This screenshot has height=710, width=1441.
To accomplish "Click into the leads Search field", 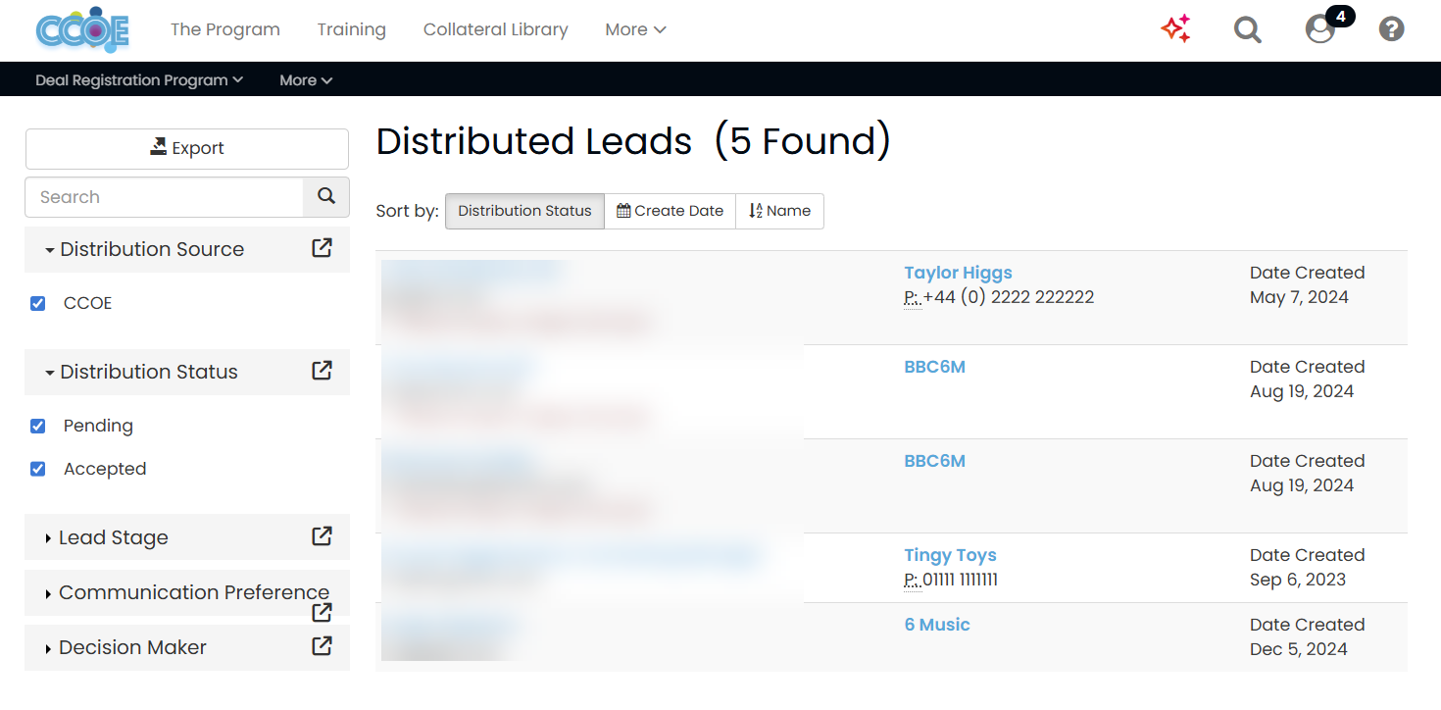I will click(164, 197).
